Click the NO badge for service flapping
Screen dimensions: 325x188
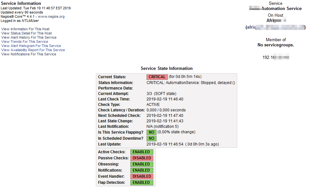tap(151, 132)
